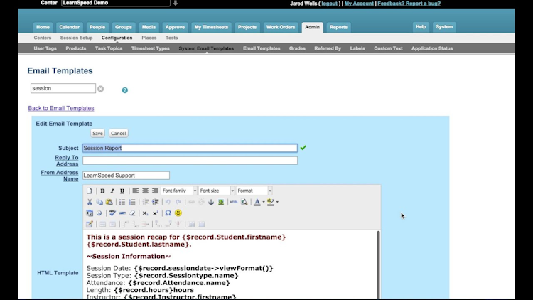Click the Feedback? Report a bug? link
533x300 pixels.
click(409, 4)
